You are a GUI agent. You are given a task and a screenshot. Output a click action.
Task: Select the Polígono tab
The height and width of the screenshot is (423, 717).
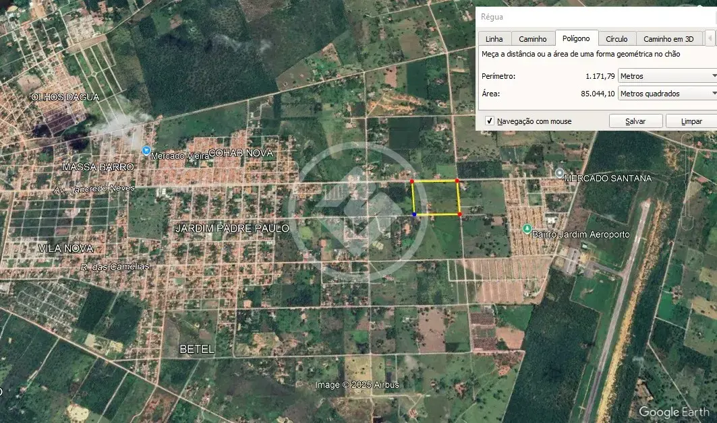point(576,38)
